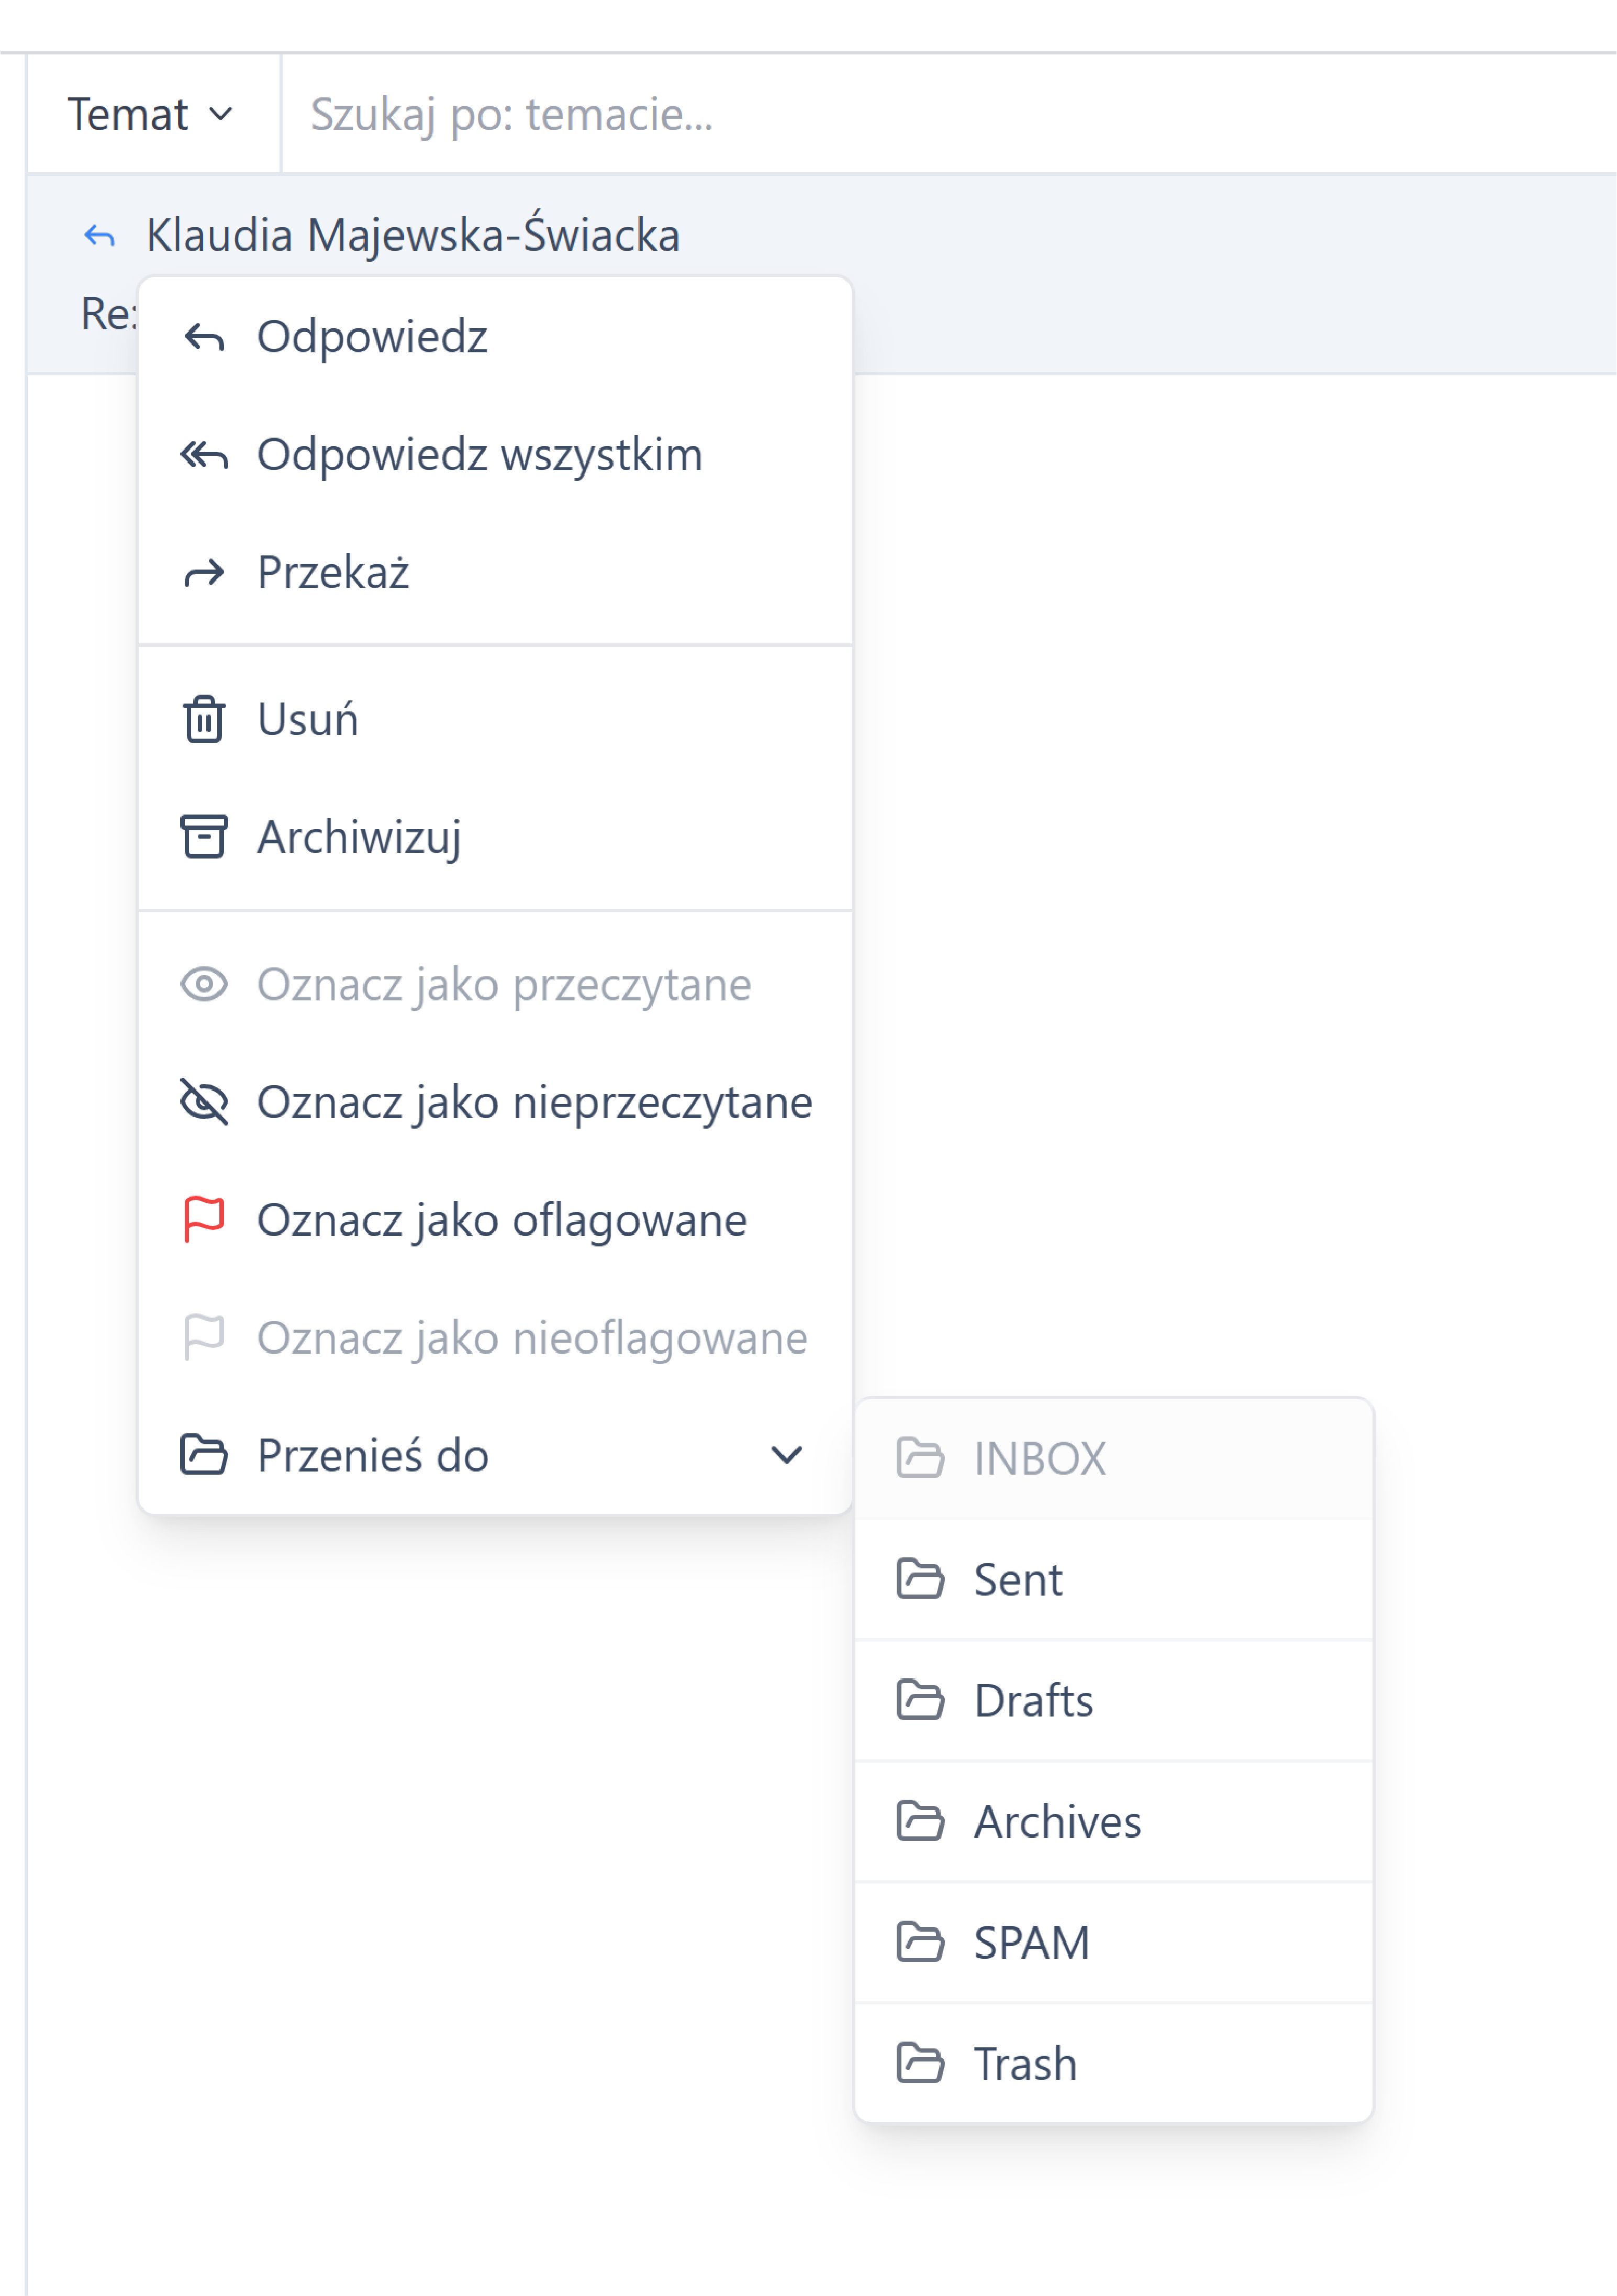Collapse the Przenieś do chevron
The image size is (1617, 2296).
[x=786, y=1455]
